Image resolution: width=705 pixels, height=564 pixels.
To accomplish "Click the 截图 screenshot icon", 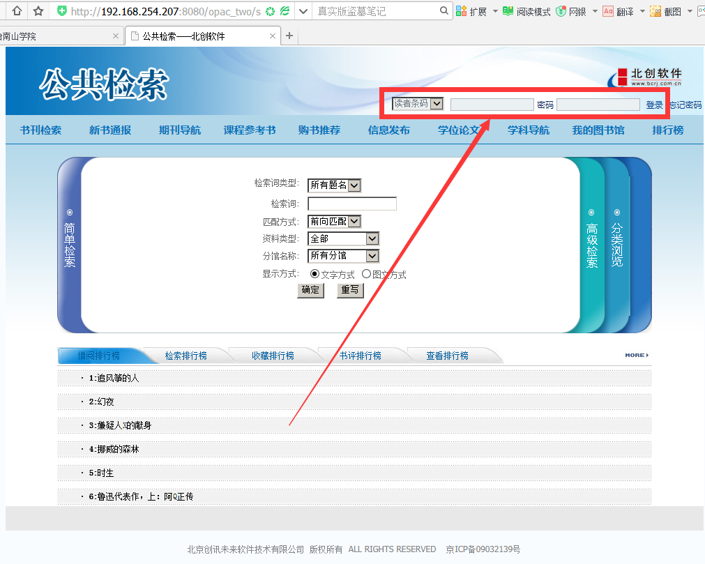I will (x=655, y=11).
